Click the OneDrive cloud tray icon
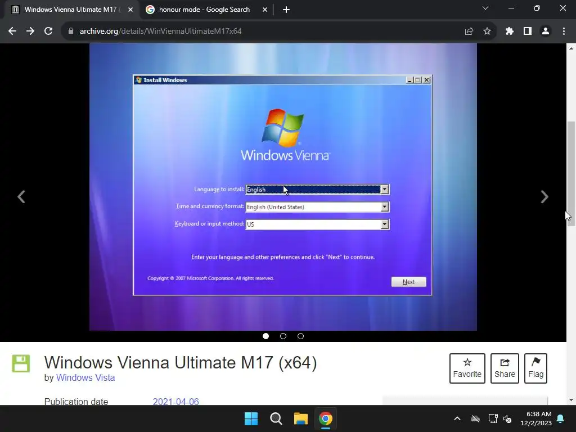 [x=475, y=418]
